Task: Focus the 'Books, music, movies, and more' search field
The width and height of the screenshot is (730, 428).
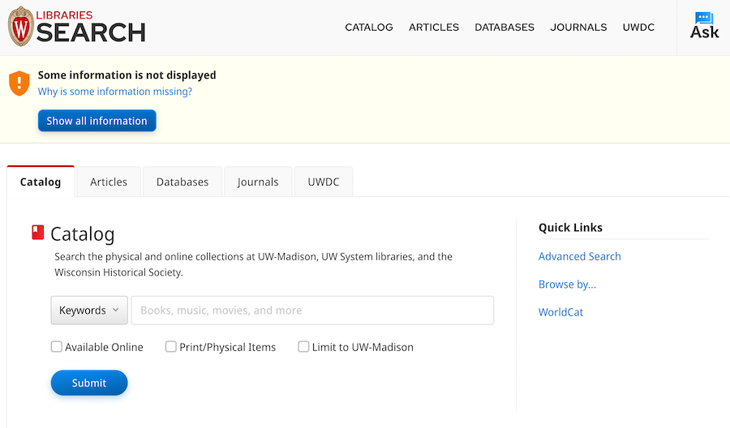Action: pos(312,310)
